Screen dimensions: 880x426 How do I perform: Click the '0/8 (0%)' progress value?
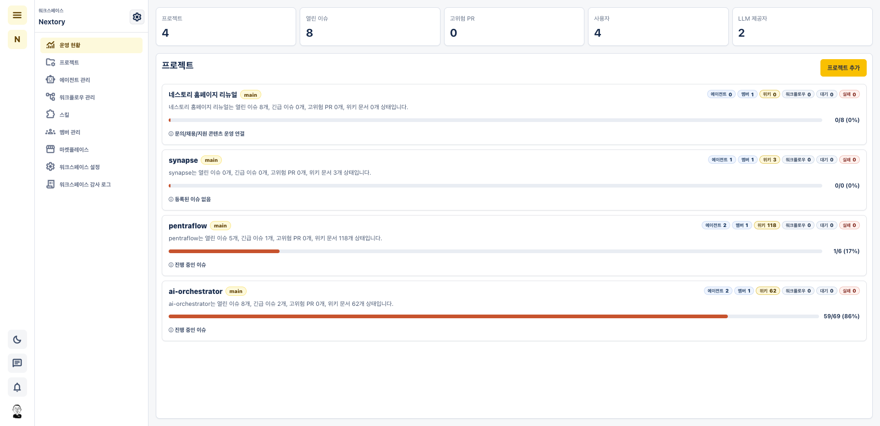point(847,120)
